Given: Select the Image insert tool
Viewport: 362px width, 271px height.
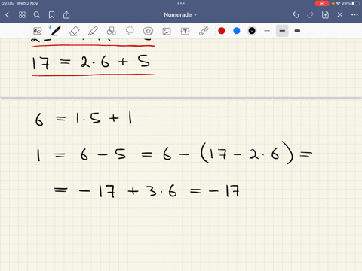Looking at the screenshot, I should pos(167,31).
